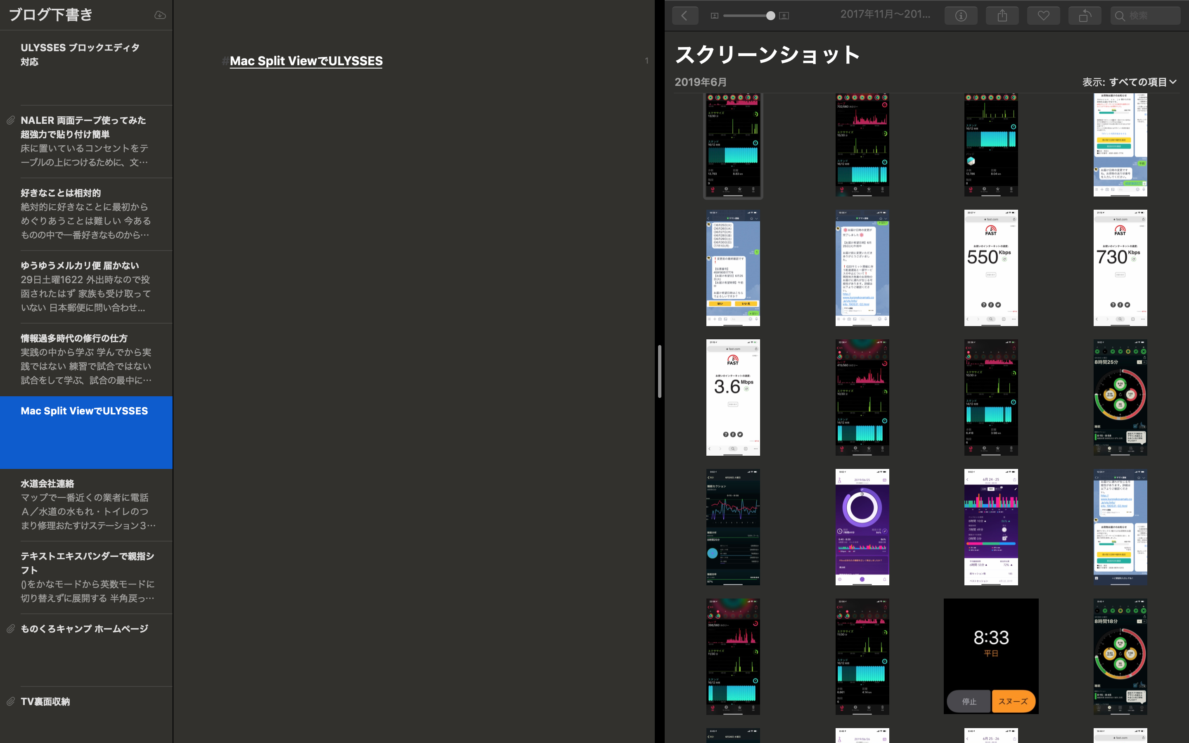Click the ブログ下書き group title
This screenshot has height=743, width=1189.
point(51,15)
